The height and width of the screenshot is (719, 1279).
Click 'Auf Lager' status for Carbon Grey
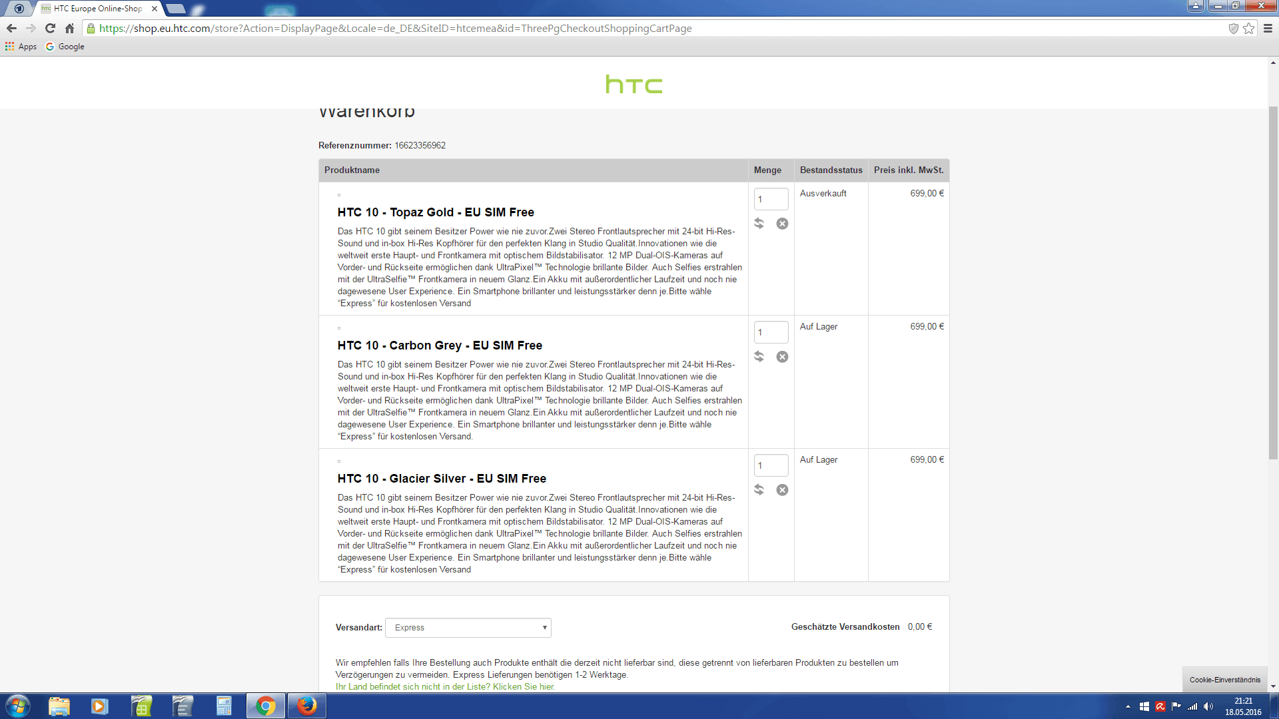coord(818,327)
